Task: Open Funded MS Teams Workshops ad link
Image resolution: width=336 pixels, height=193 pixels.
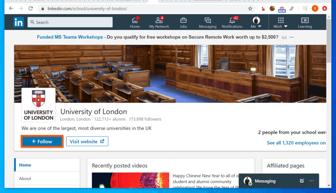Action: (70, 37)
